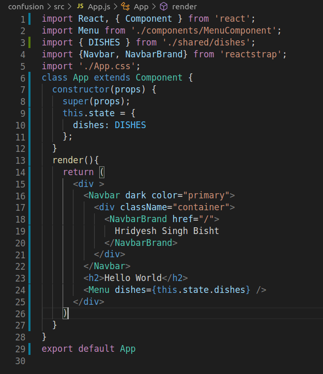
Task: Open the confusion folder breadcrumb
Action: pyautogui.click(x=25, y=7)
